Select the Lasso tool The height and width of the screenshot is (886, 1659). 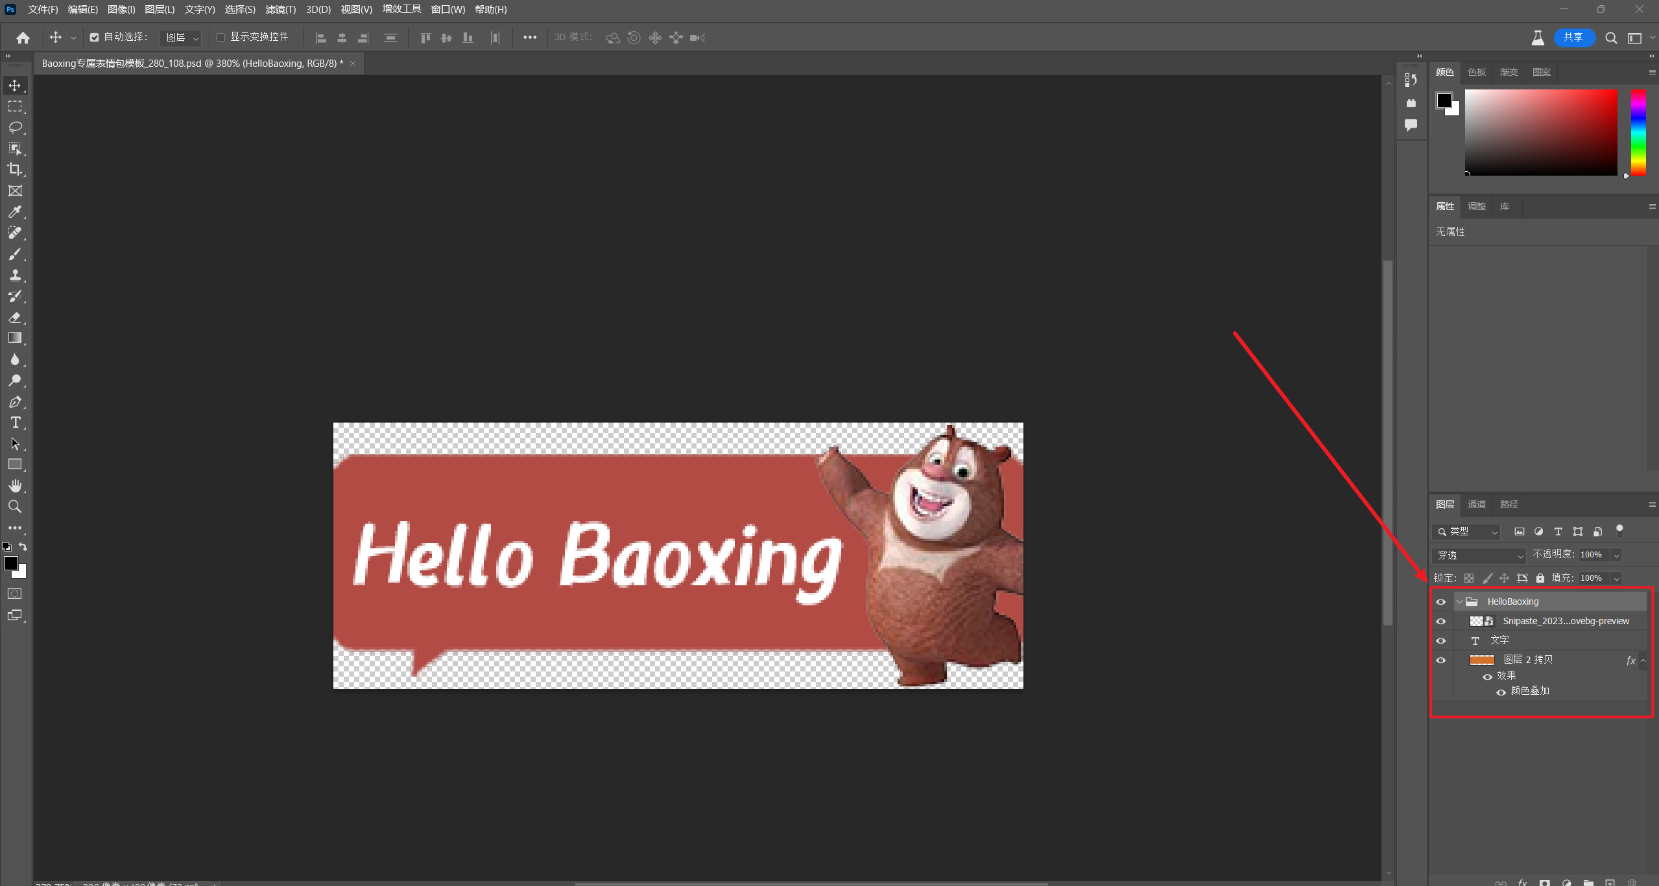[x=15, y=128]
